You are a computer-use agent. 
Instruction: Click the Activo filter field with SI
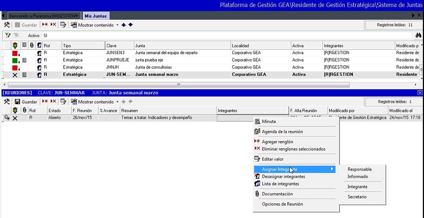(x=227, y=35)
